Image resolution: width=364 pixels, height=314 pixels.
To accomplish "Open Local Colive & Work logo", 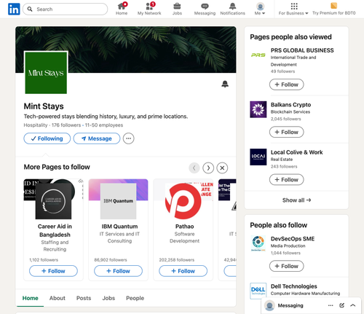I will [258, 157].
